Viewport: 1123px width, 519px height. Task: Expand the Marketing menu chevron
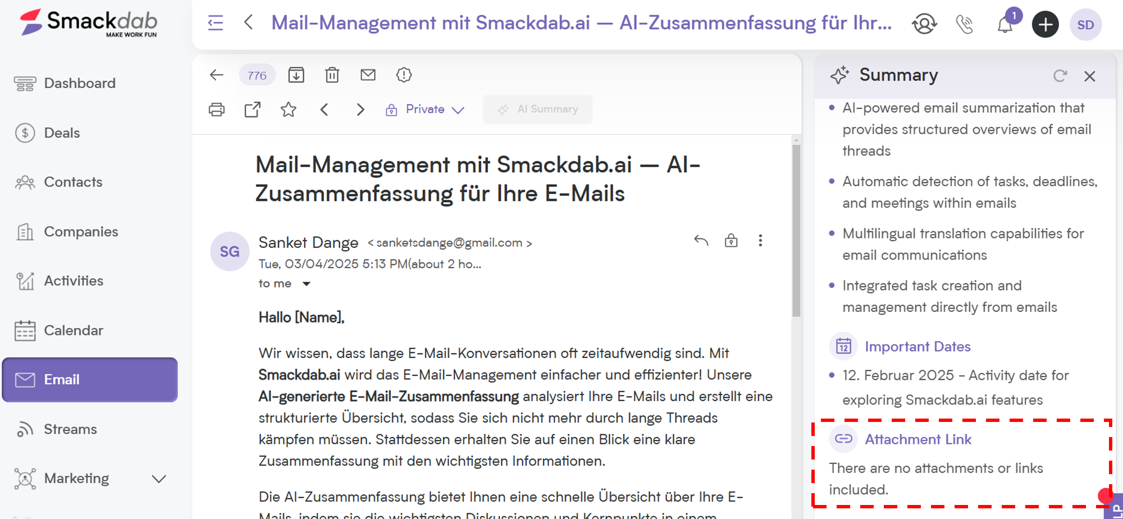pyautogui.click(x=159, y=479)
